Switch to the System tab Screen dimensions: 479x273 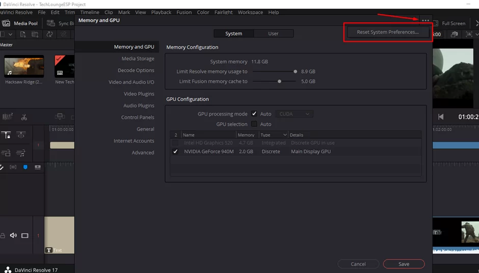point(234,33)
